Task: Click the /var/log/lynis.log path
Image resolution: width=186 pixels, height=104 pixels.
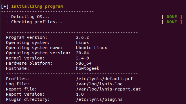Action: pos(99,84)
